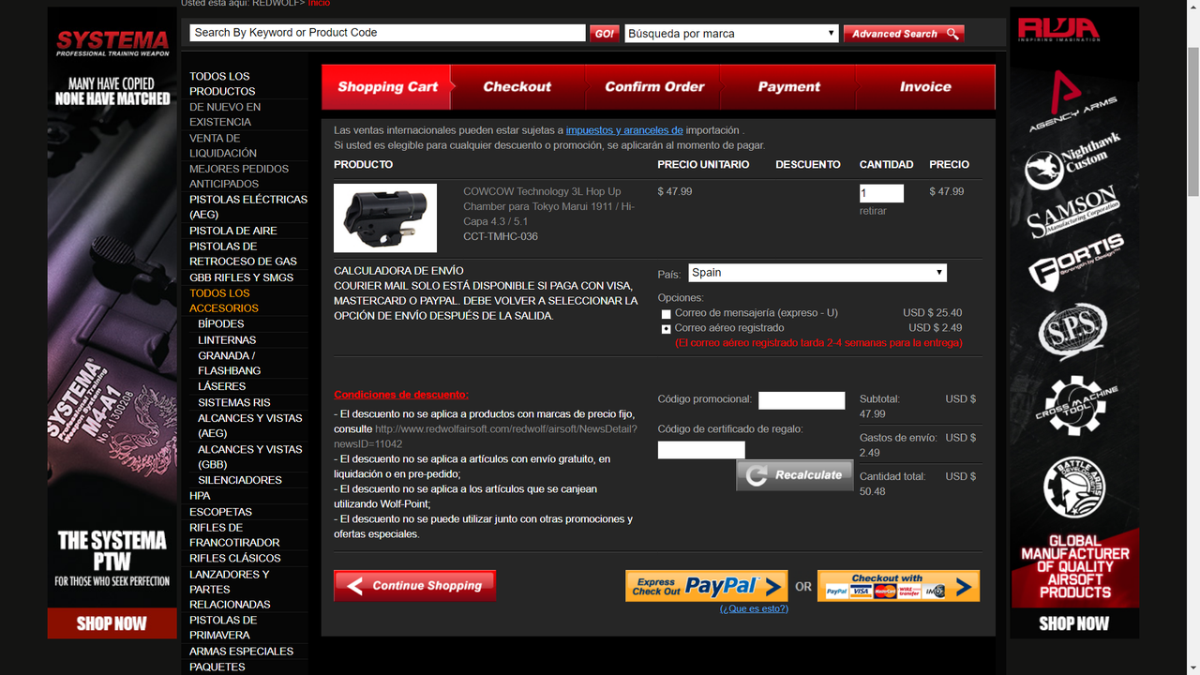This screenshot has width=1200, height=675.
Task: Click the Checkout with cards button
Action: [898, 586]
